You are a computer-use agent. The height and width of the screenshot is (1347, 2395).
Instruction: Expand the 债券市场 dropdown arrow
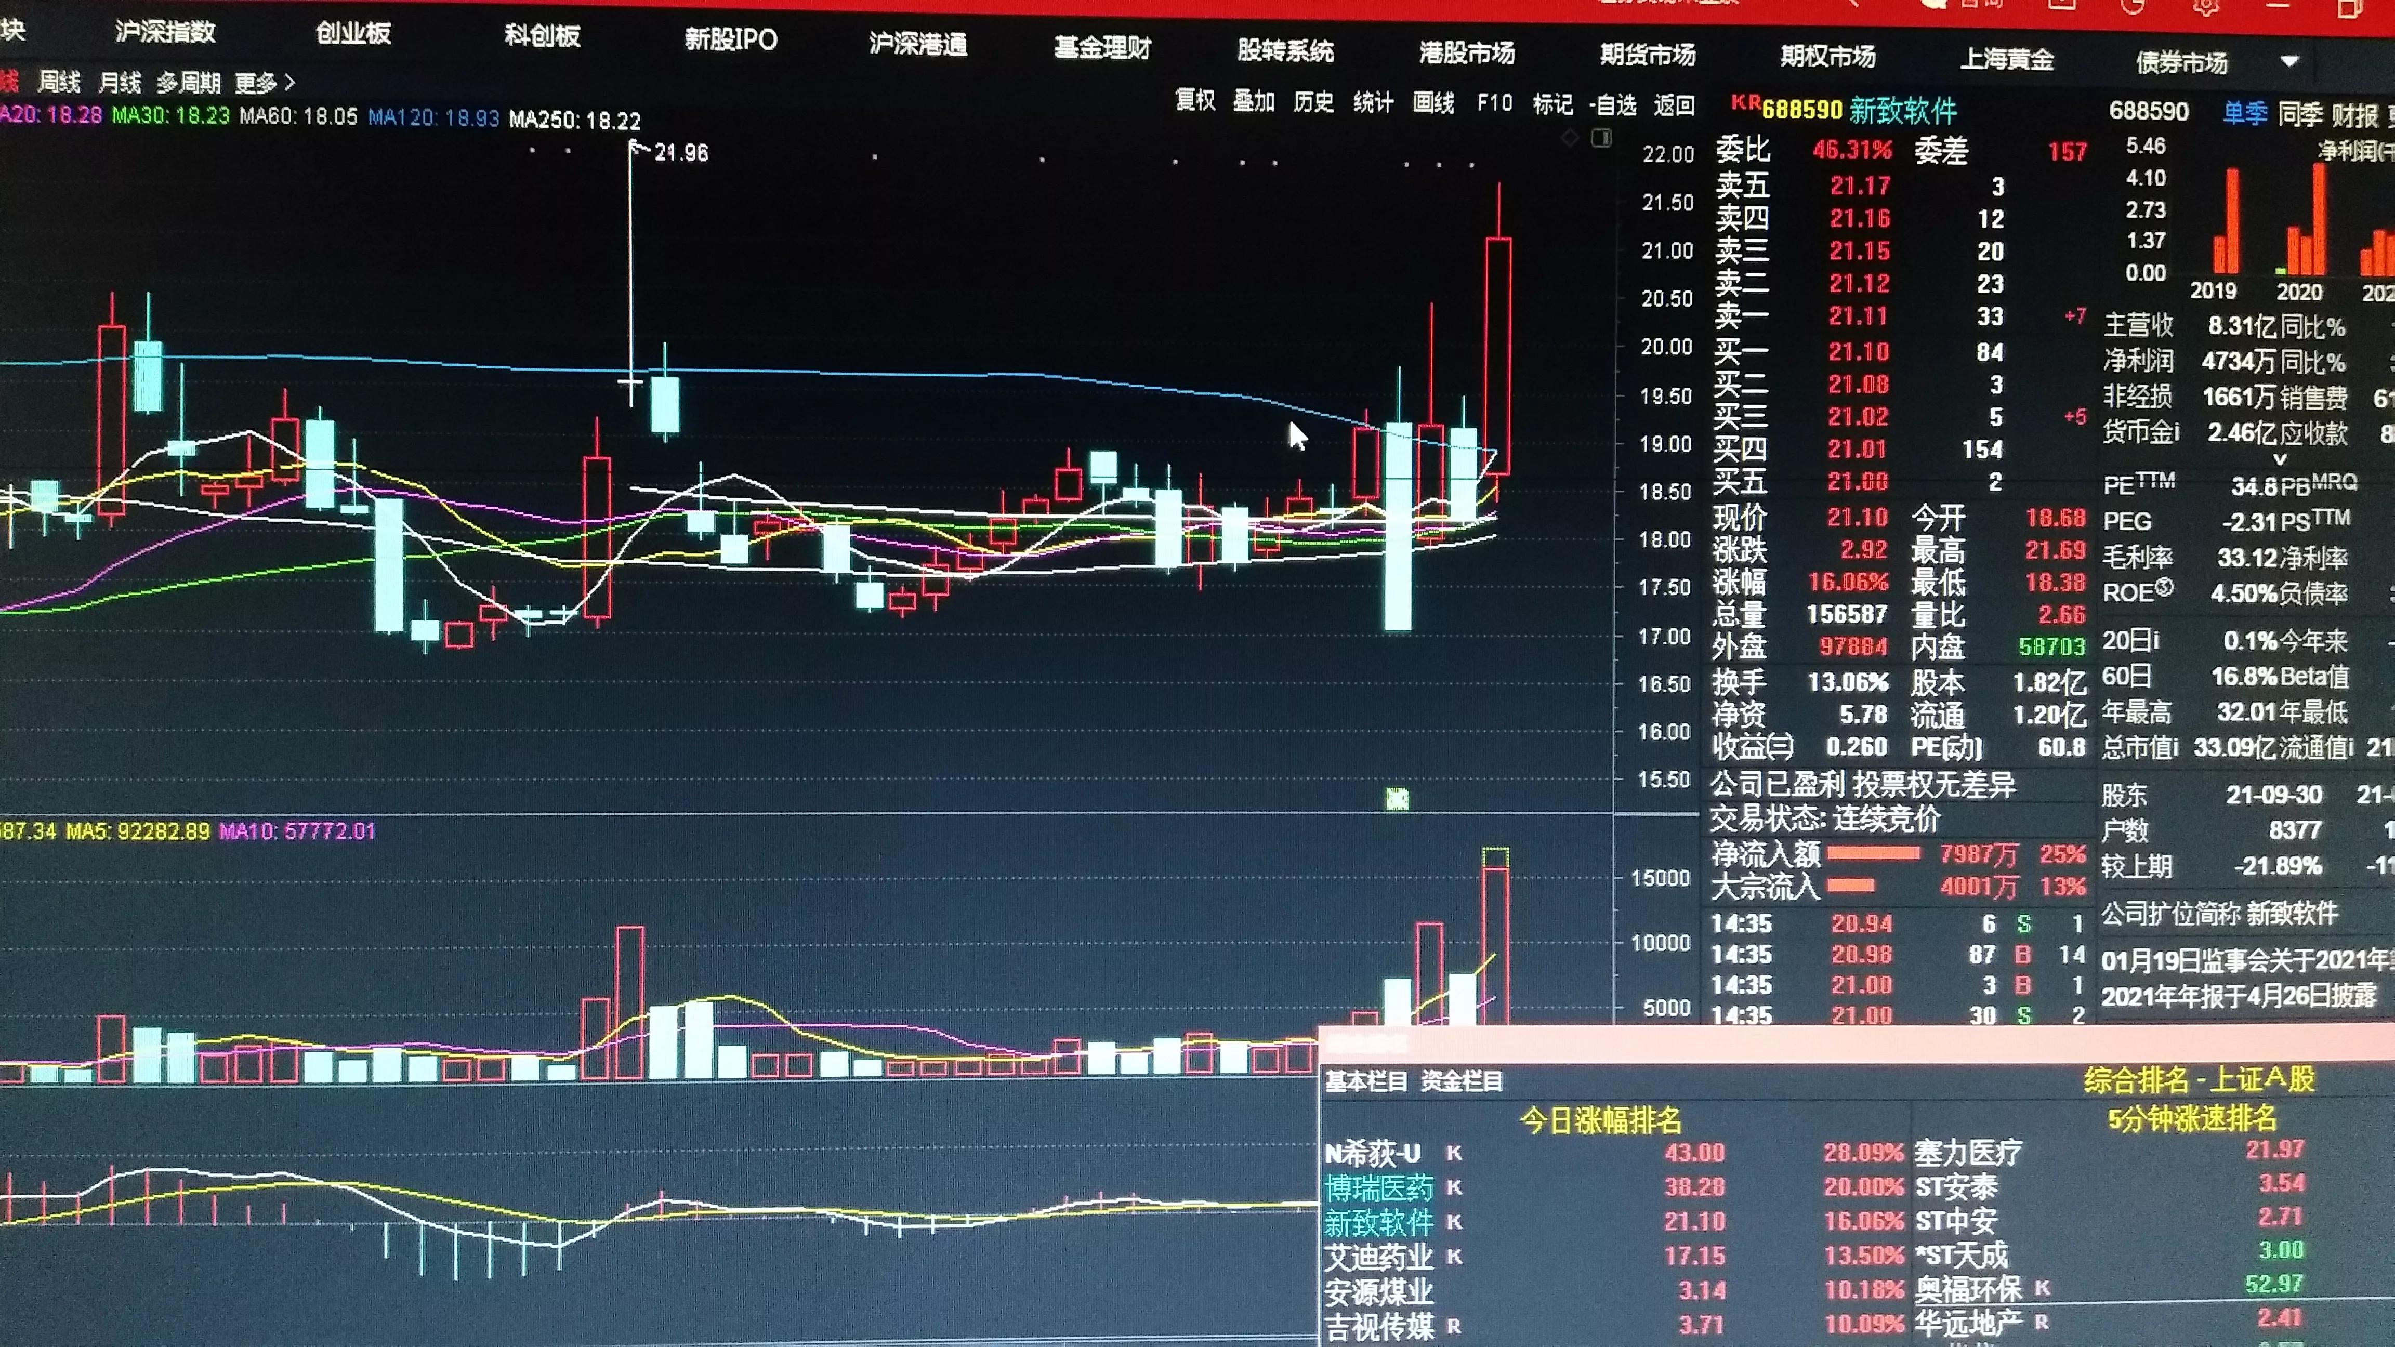pos(2289,63)
